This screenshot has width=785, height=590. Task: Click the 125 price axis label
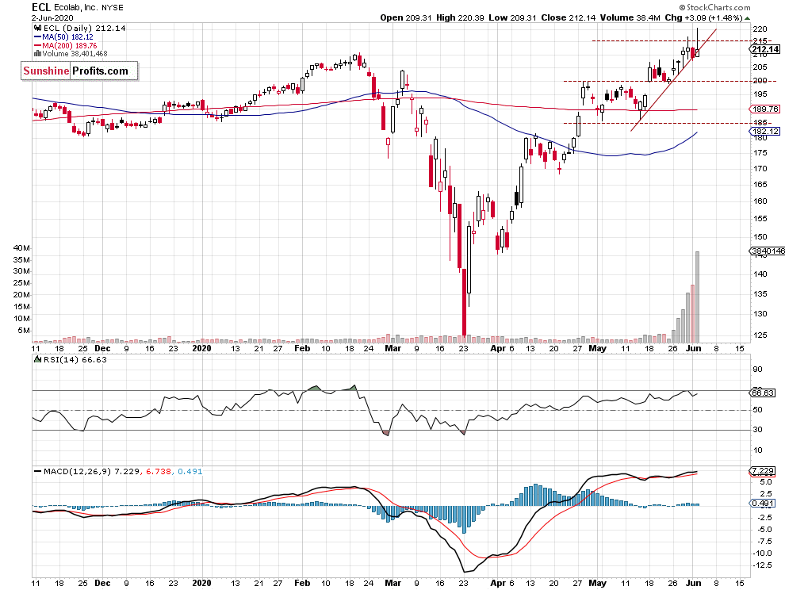[x=760, y=335]
